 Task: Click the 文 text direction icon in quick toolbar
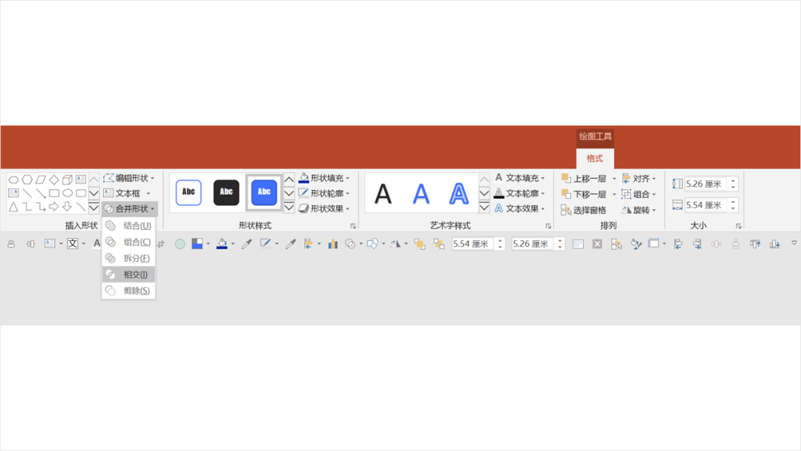click(x=73, y=243)
